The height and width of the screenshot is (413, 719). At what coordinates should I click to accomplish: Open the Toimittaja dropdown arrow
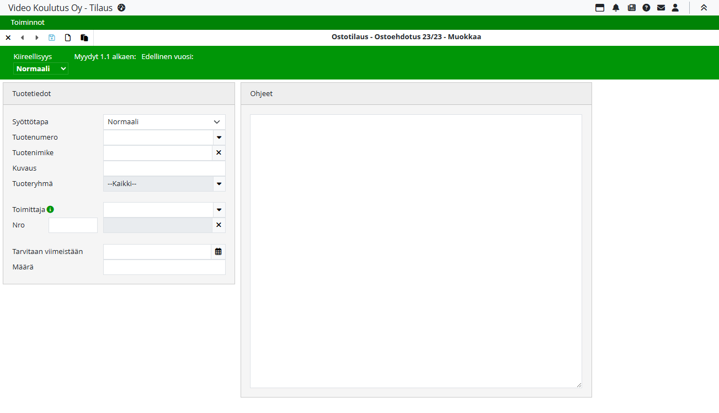click(x=219, y=210)
